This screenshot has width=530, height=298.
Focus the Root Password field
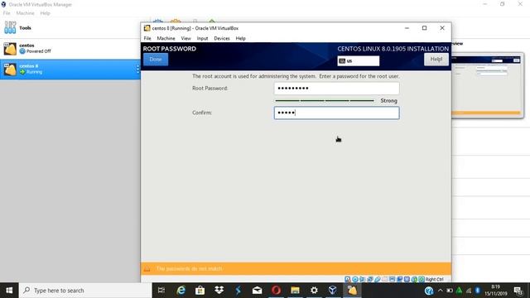point(336,89)
